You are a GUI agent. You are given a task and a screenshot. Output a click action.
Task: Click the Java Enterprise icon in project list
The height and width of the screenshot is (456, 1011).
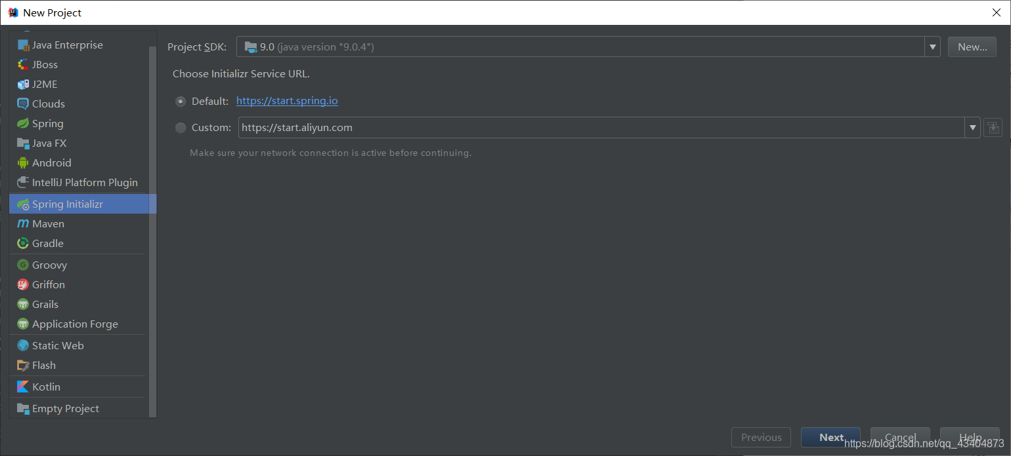[x=23, y=45]
